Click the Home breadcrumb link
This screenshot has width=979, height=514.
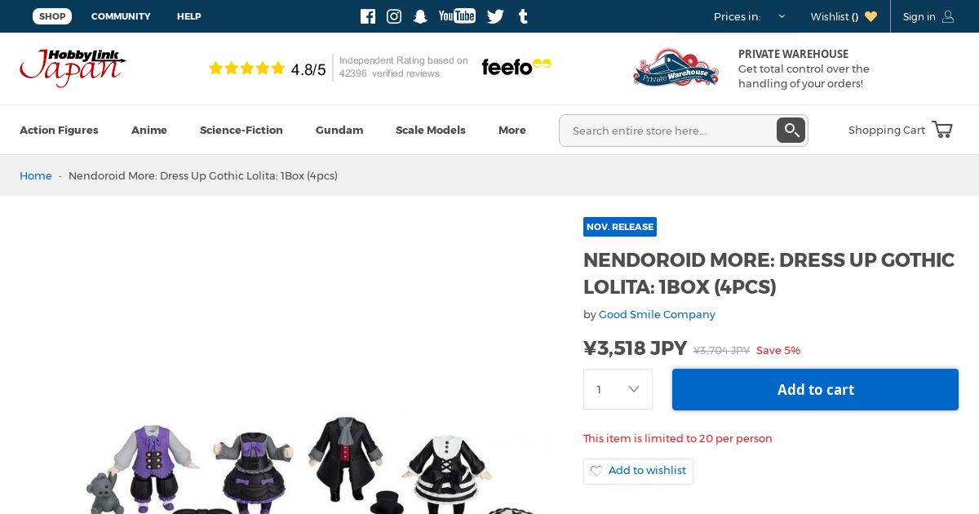coord(36,175)
